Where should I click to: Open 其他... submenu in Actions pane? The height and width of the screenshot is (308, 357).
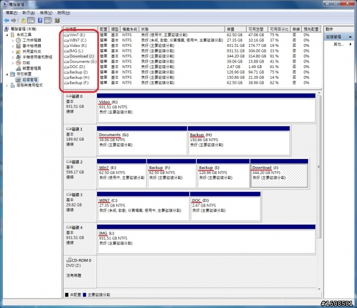[342, 44]
